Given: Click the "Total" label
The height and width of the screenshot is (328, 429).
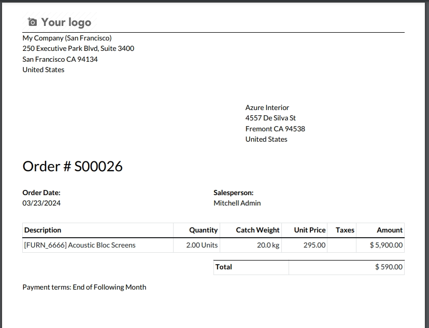Looking at the screenshot, I should (x=223, y=267).
